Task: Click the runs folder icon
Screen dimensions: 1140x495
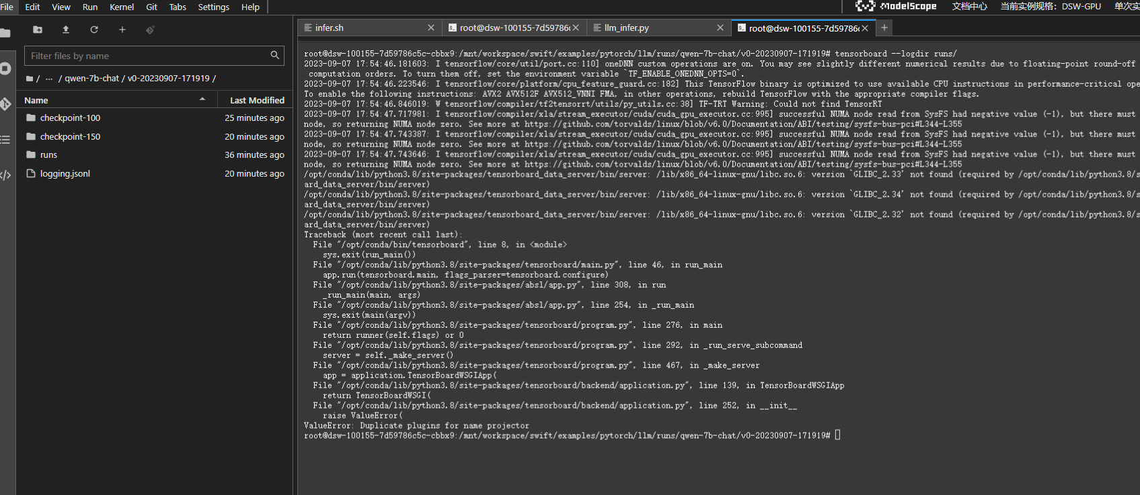Action: (30, 154)
